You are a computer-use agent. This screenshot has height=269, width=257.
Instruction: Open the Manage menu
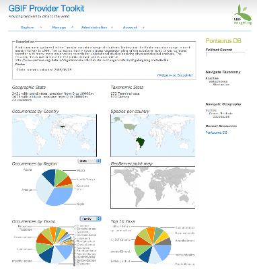pyautogui.click(x=59, y=28)
